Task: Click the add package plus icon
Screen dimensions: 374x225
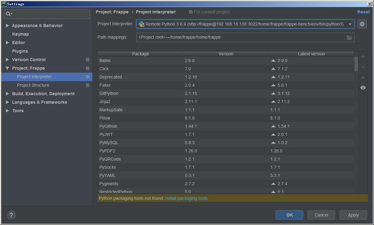Action: click(x=363, y=57)
